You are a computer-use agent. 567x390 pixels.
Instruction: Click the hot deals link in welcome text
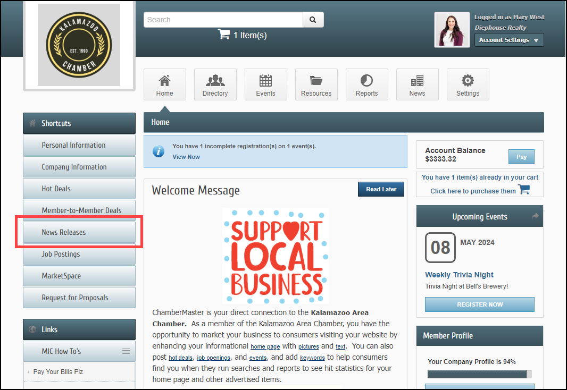[x=180, y=358]
